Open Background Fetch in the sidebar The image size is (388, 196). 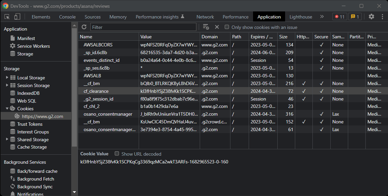(x=35, y=179)
